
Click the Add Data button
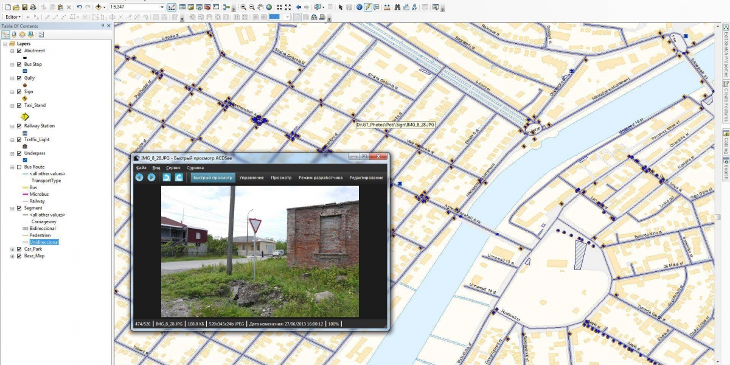click(x=99, y=7)
